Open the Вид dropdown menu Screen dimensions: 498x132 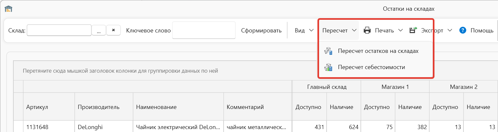tap(304, 30)
